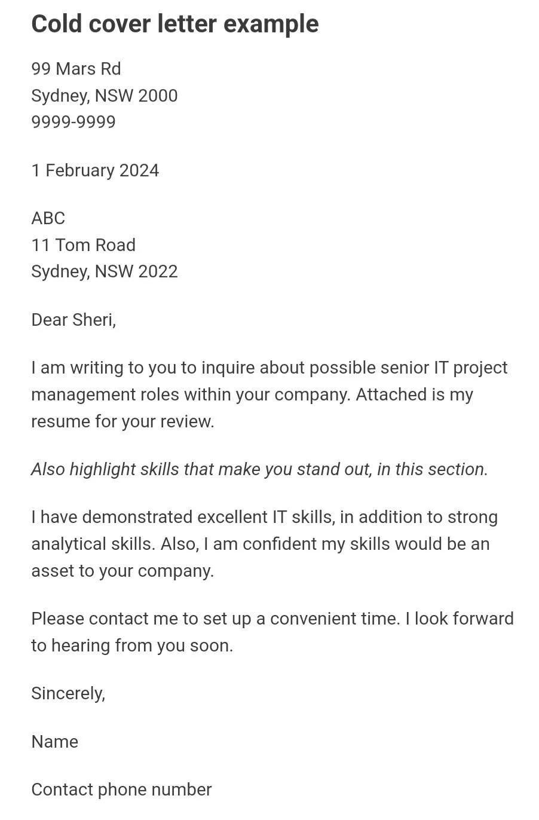Click the "Sydney, NSW 2022" line

(x=104, y=272)
